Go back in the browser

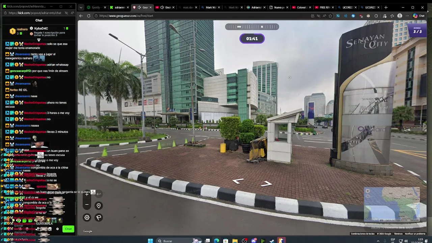(x=81, y=16)
